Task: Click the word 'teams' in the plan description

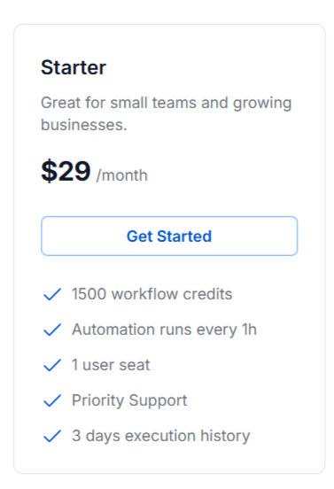Action: coord(175,104)
